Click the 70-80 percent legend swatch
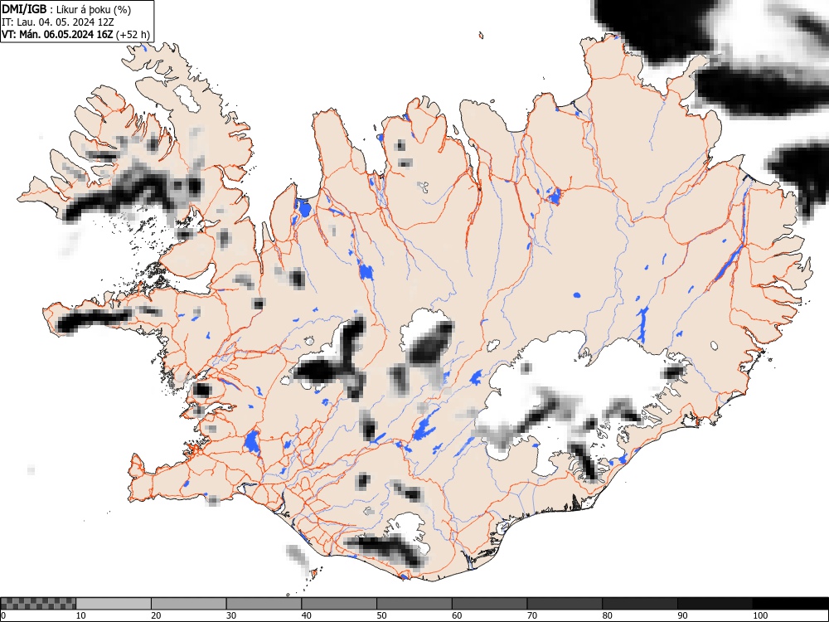Screen dimensions: 829x622 pos(565,604)
